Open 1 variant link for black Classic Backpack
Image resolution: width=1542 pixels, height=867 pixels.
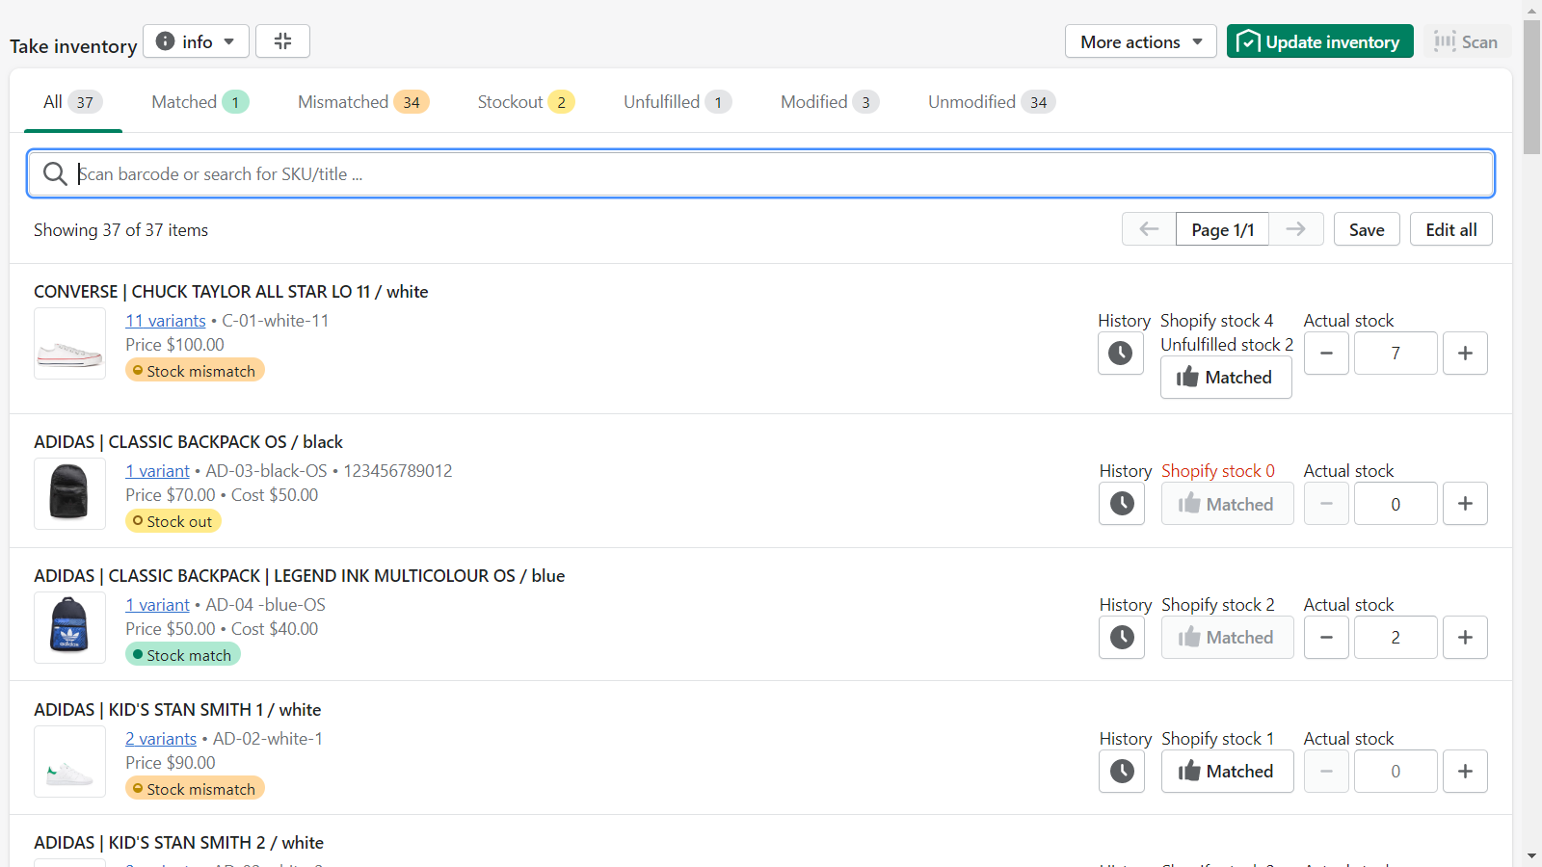tap(157, 471)
